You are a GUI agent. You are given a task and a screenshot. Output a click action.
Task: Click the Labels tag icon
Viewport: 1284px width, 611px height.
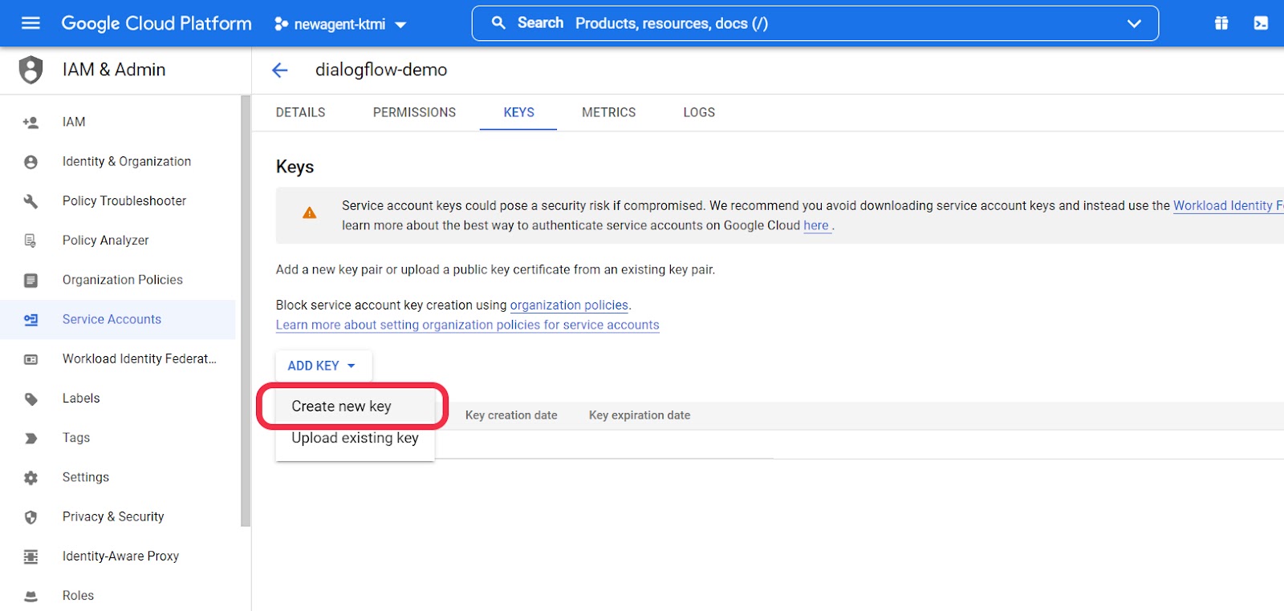pyautogui.click(x=30, y=399)
